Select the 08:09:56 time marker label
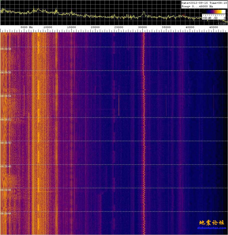 pos(6,72)
